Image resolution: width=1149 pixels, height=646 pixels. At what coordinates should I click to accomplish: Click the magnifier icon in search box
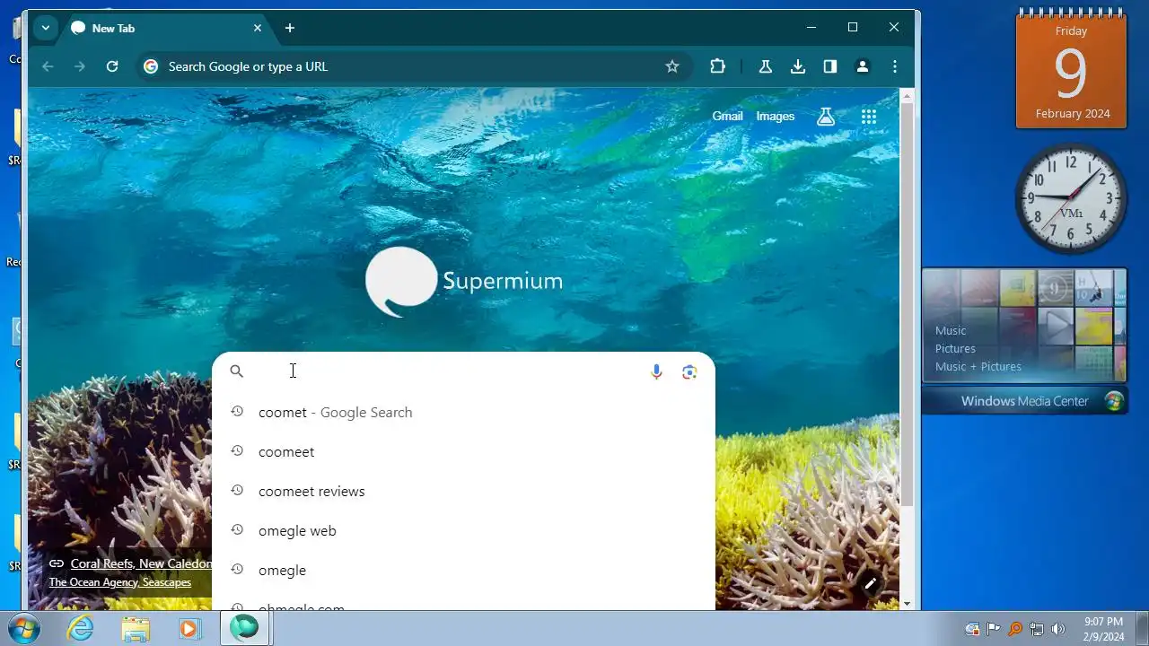(237, 371)
